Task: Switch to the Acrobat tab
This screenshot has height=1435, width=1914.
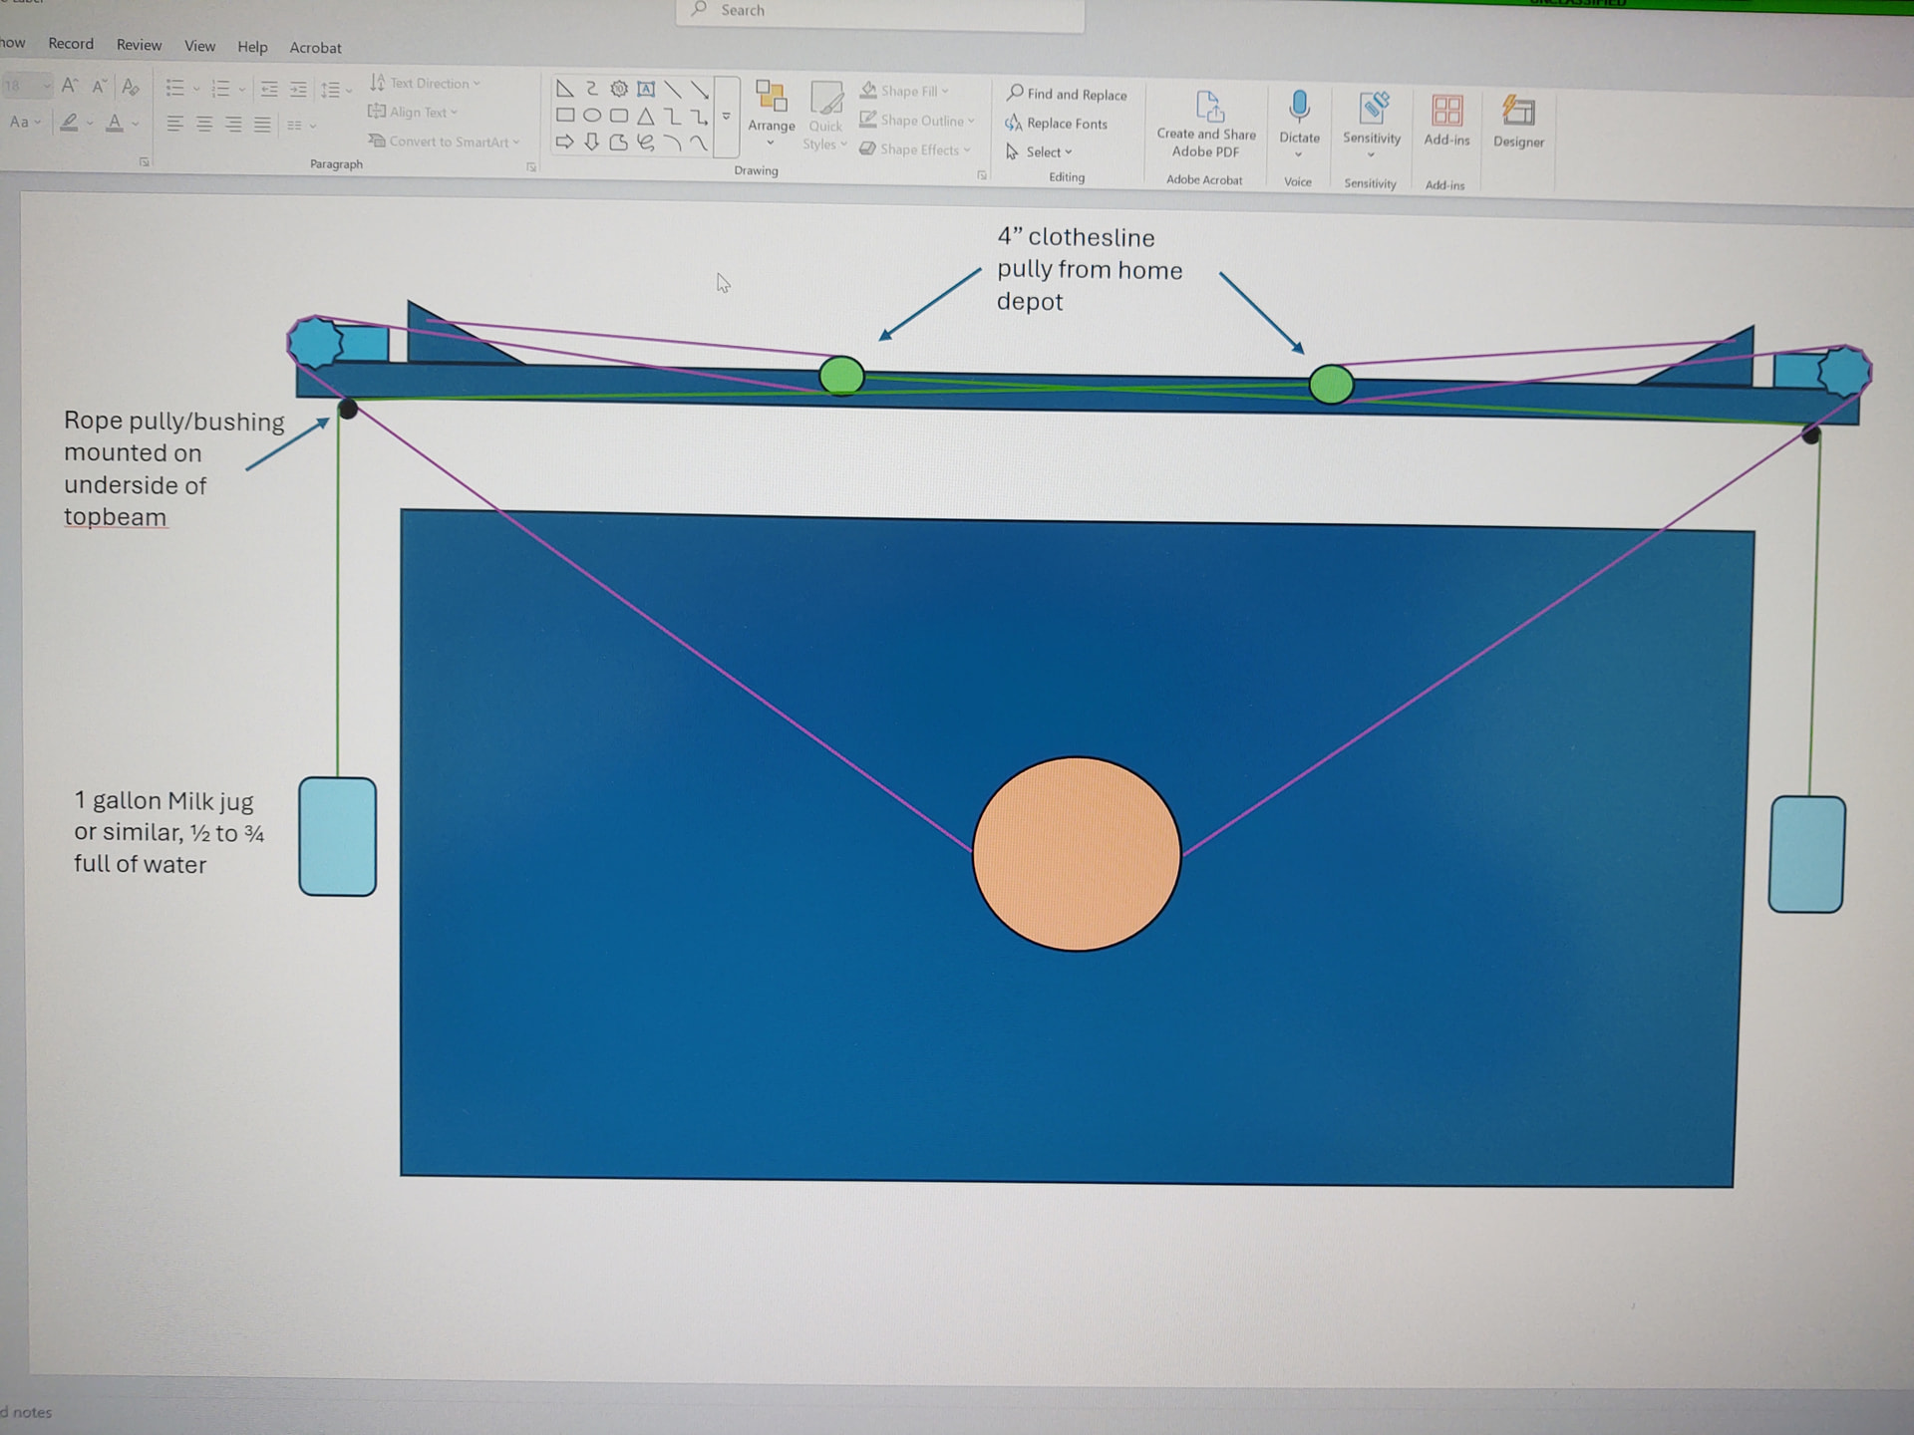Action: pyautogui.click(x=315, y=48)
